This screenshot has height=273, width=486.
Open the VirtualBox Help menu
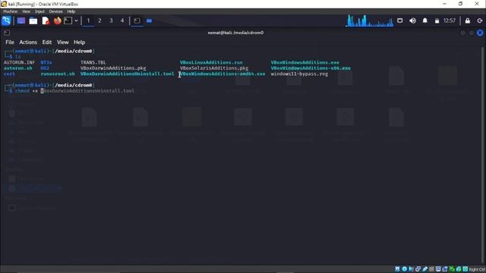pos(71,11)
